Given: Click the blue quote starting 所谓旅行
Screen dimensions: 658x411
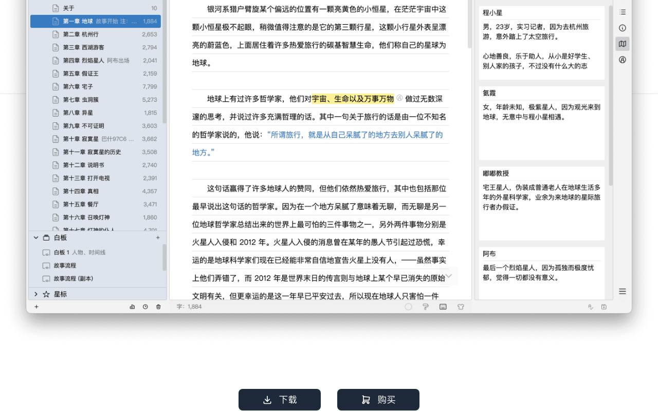Looking at the screenshot, I should [317, 143].
